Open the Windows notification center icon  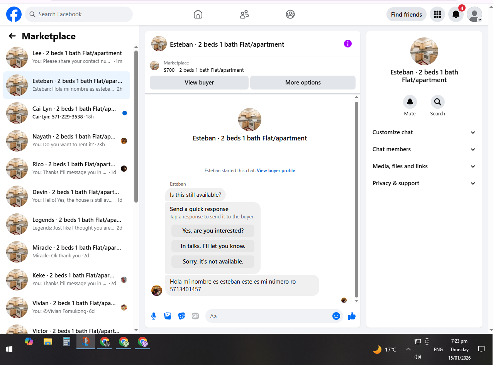481,349
